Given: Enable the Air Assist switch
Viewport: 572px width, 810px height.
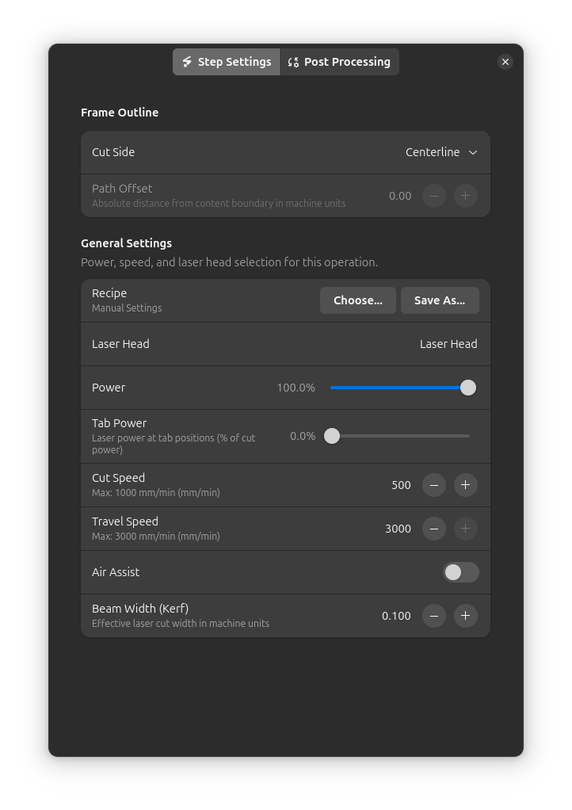Looking at the screenshot, I should click(460, 572).
